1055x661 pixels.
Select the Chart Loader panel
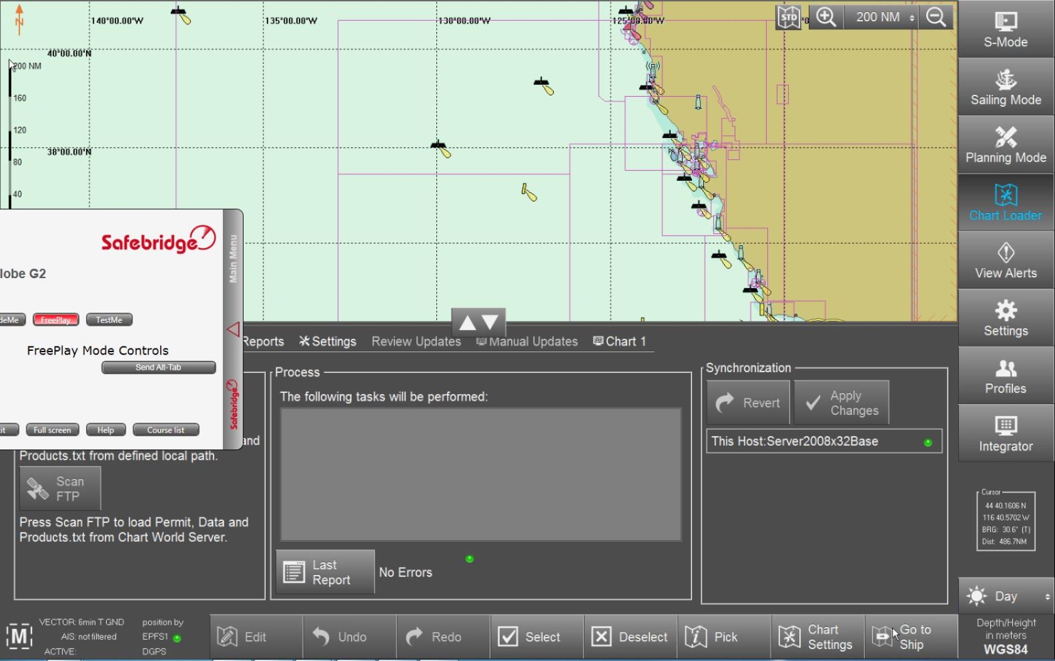coord(1005,202)
